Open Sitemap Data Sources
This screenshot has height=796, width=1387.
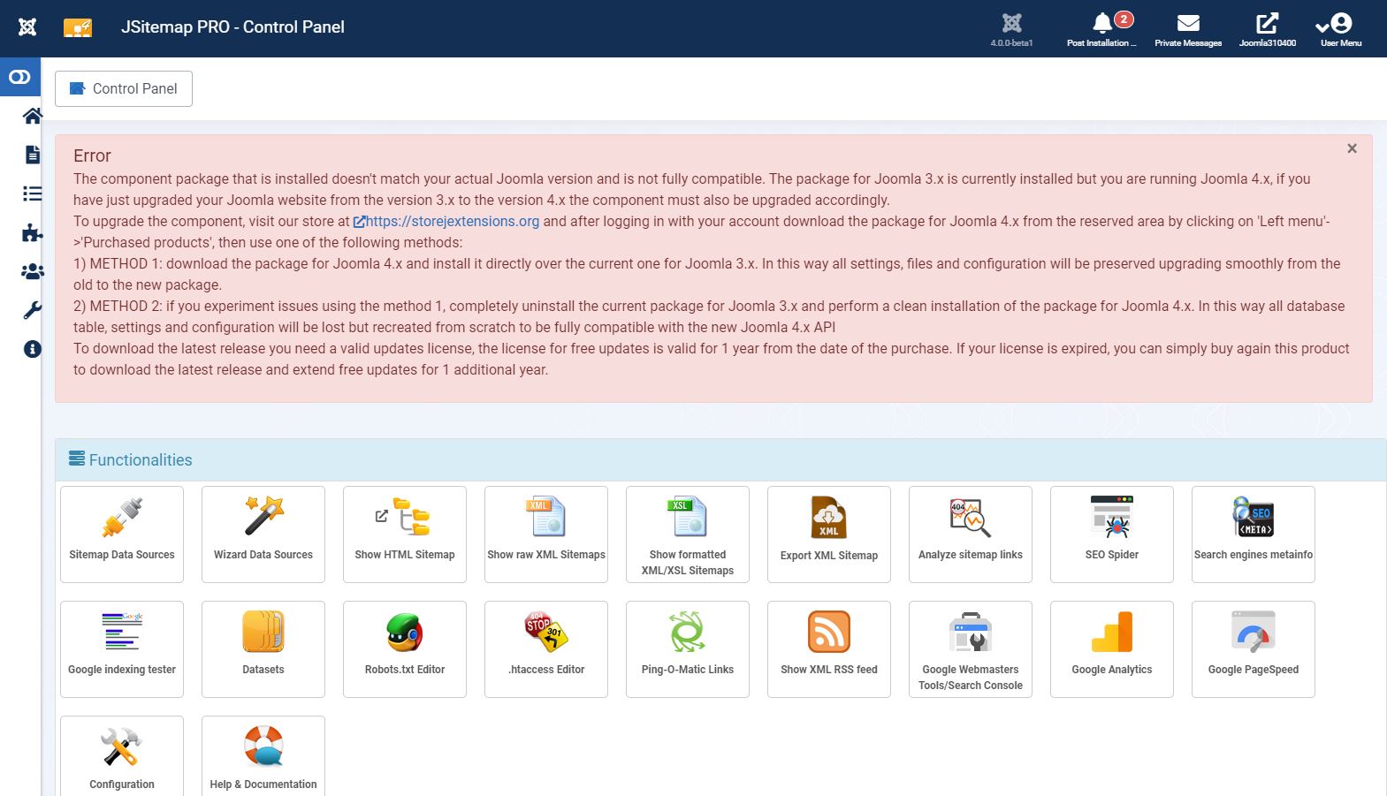tap(122, 534)
